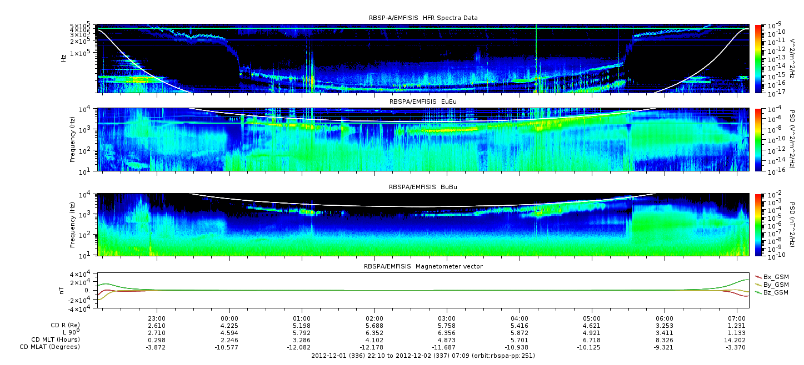Click the nT axis label on the magnetometer panel
804x365 pixels.
pyautogui.click(x=63, y=291)
